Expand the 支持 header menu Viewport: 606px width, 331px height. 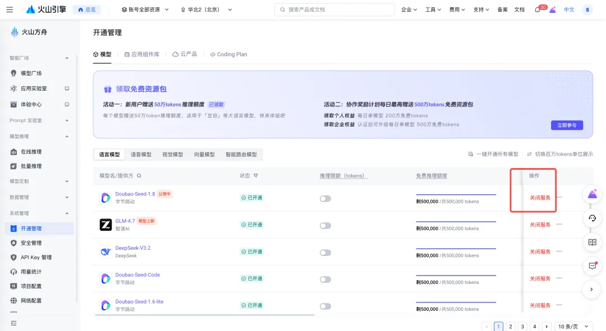click(x=481, y=10)
